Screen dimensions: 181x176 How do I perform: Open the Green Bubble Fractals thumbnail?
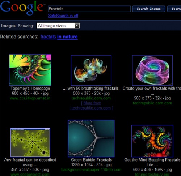[x=91, y=138]
